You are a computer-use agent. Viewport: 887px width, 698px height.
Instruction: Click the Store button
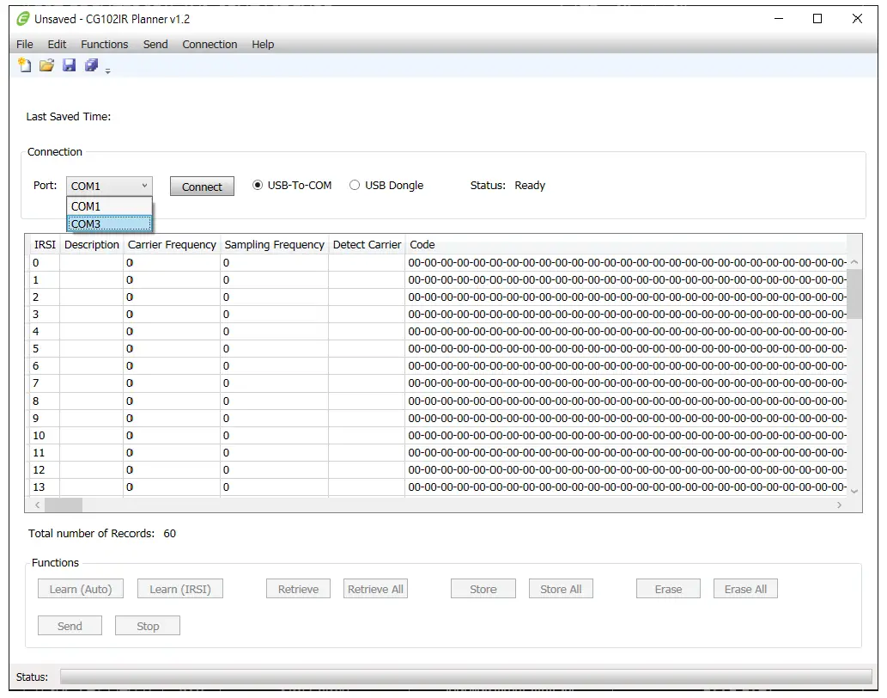point(483,589)
